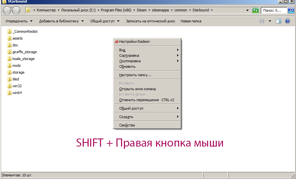Navigate to common breadcrumb

181,10
